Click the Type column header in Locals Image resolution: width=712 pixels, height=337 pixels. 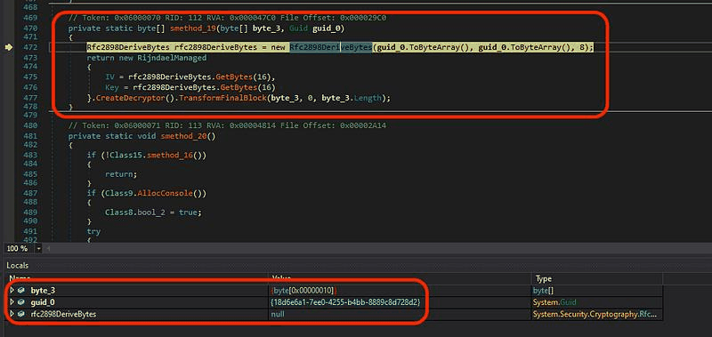[544, 278]
